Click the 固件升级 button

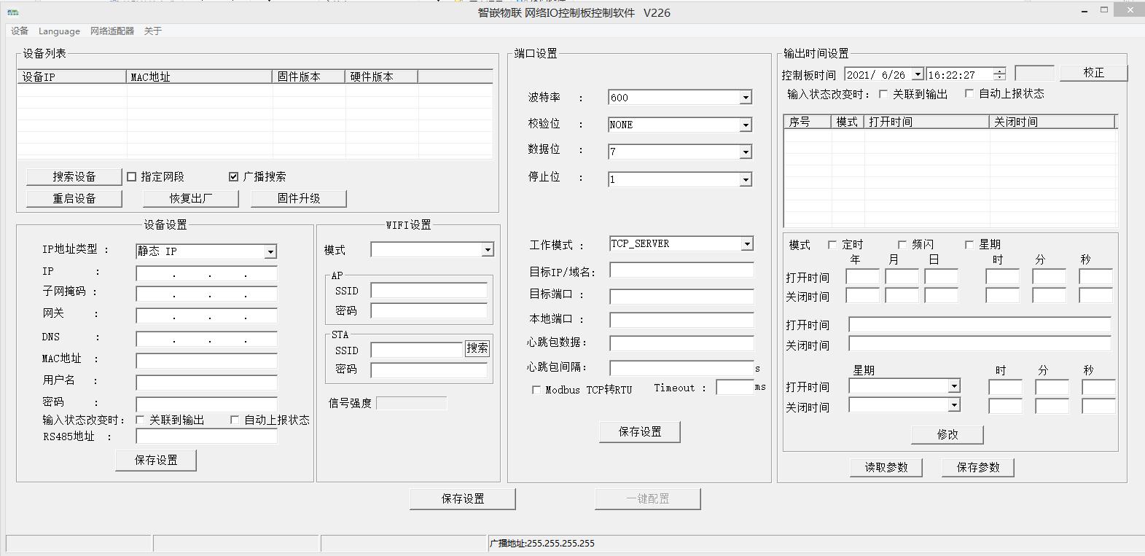(x=299, y=198)
